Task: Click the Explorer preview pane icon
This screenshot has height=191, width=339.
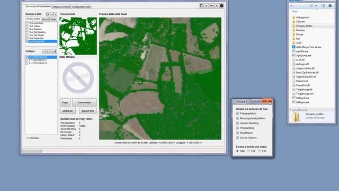Action: click(323, 6)
